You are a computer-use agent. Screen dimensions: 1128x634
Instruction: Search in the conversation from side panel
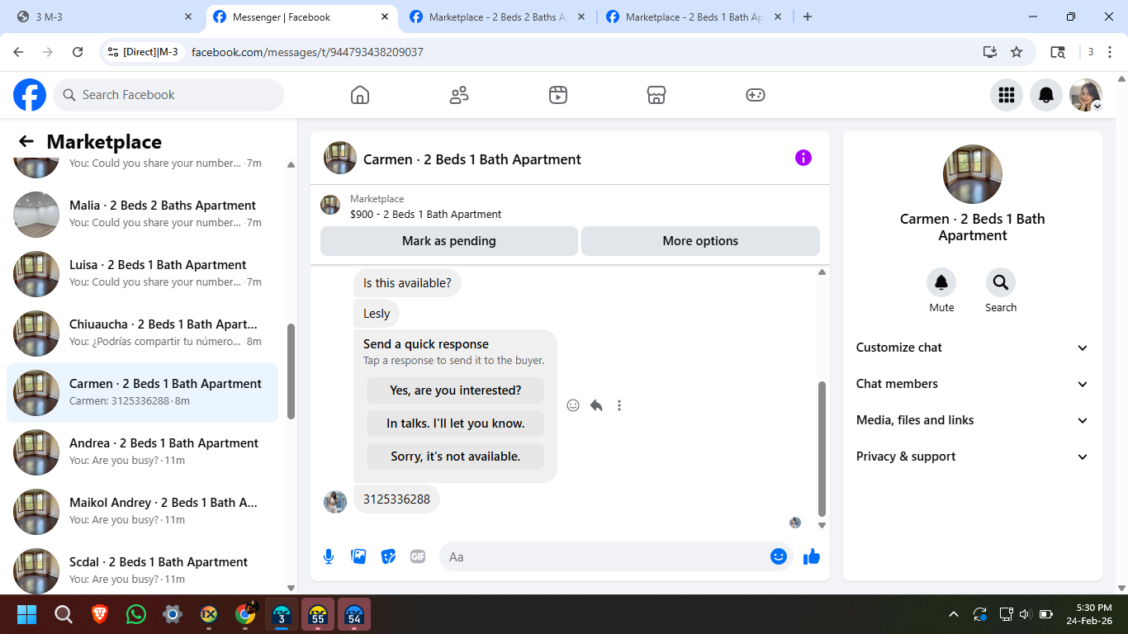pos(1001,283)
